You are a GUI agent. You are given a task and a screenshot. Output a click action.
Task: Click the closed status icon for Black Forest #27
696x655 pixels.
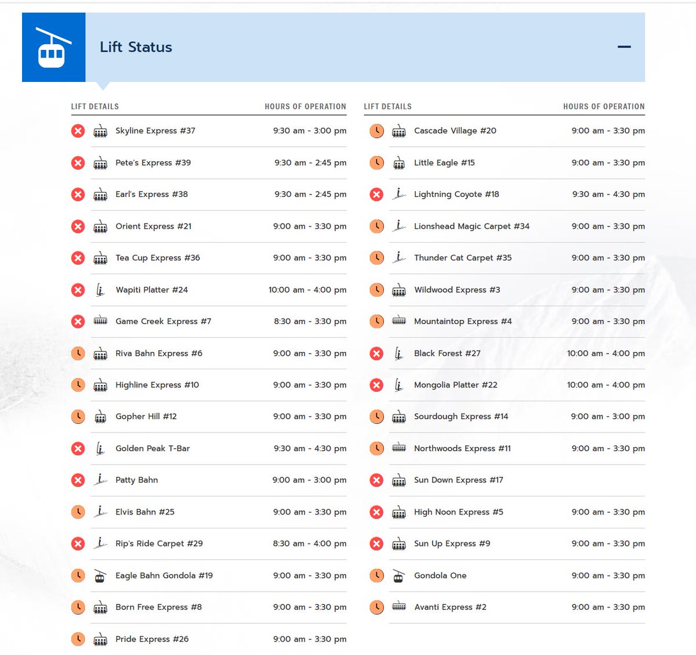pyautogui.click(x=376, y=353)
